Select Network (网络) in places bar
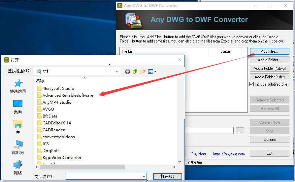This screenshot has height=182, width=295. point(18,168)
